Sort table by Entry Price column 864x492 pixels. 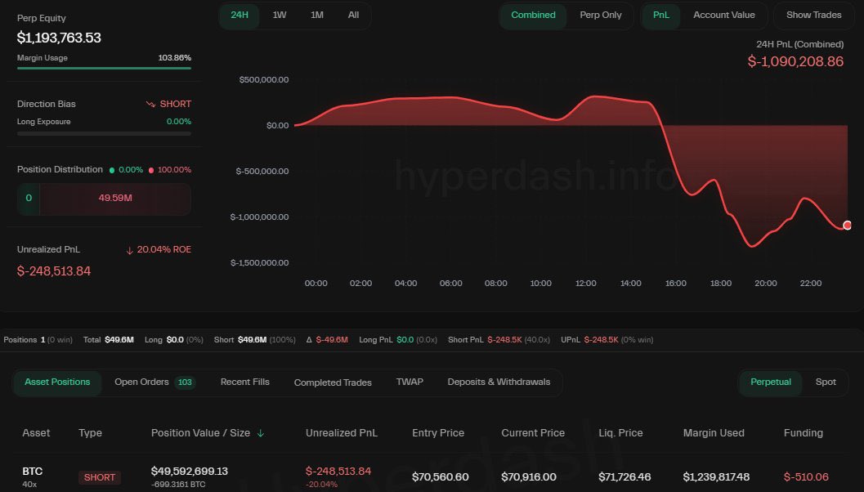pos(438,433)
